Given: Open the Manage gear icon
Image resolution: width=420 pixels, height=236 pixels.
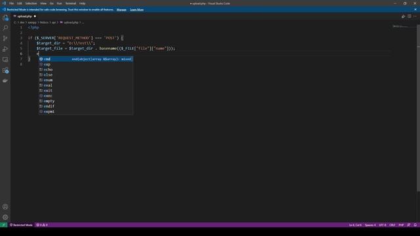Looking at the screenshot, I should point(5,217).
